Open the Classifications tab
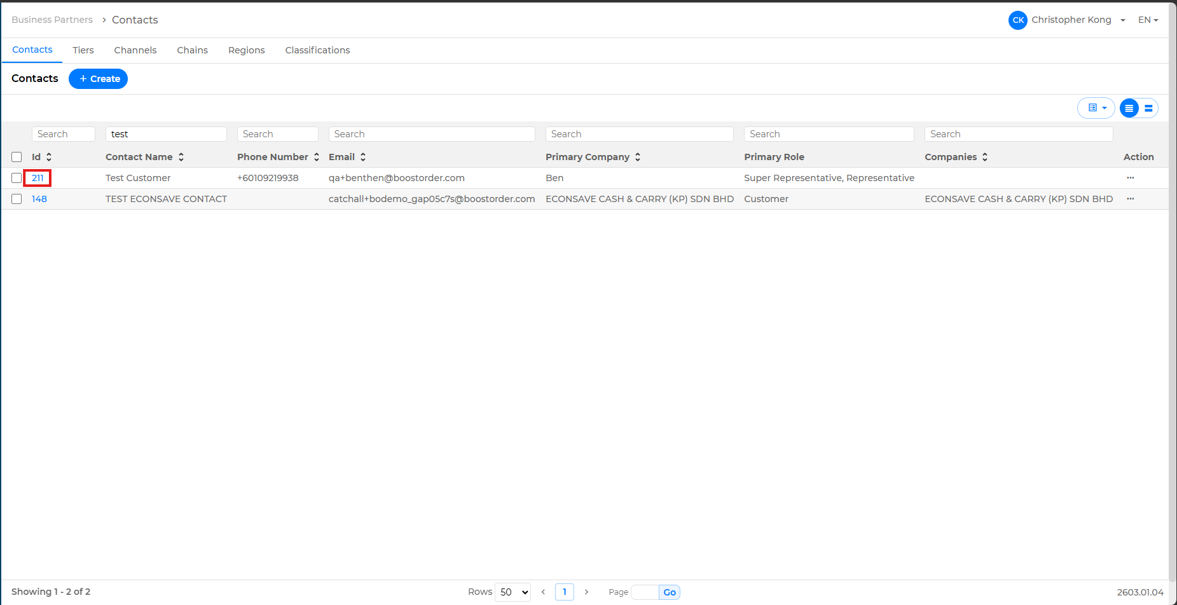 pos(317,50)
